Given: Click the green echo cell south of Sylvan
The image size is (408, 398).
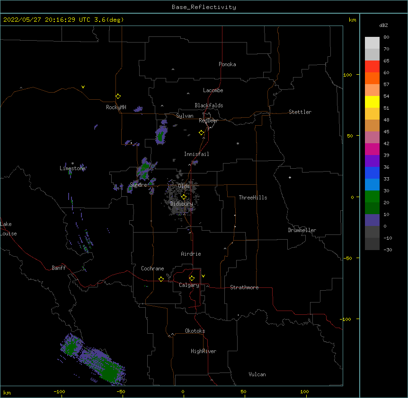Looking at the screenshot, I should [161, 135].
